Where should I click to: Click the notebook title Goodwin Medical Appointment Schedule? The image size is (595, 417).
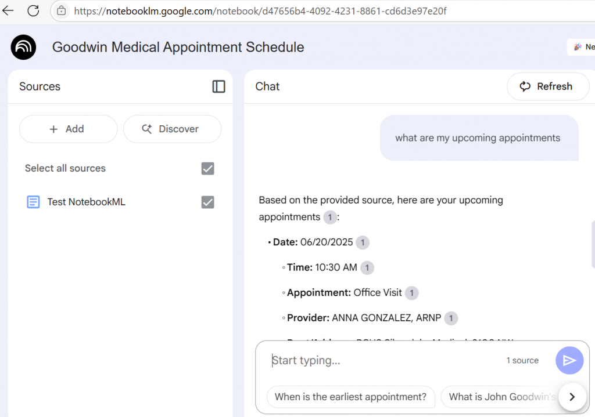(178, 47)
